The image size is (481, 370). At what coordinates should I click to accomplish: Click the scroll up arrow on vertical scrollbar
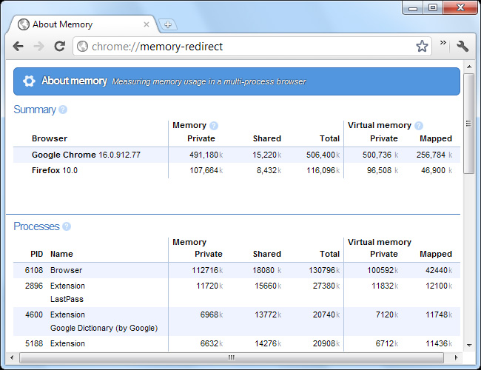click(x=469, y=67)
